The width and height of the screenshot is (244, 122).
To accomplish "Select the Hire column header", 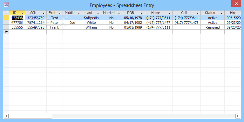I will point(233,13).
